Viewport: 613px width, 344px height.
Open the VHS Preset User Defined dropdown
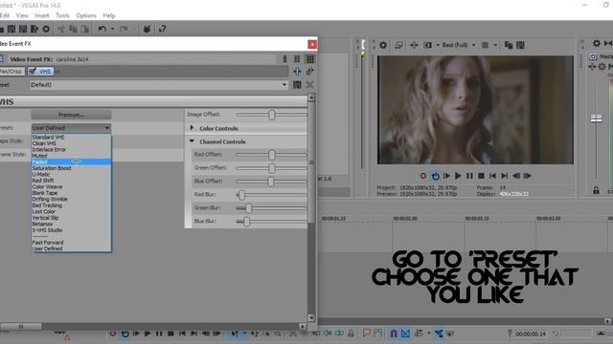click(x=71, y=128)
